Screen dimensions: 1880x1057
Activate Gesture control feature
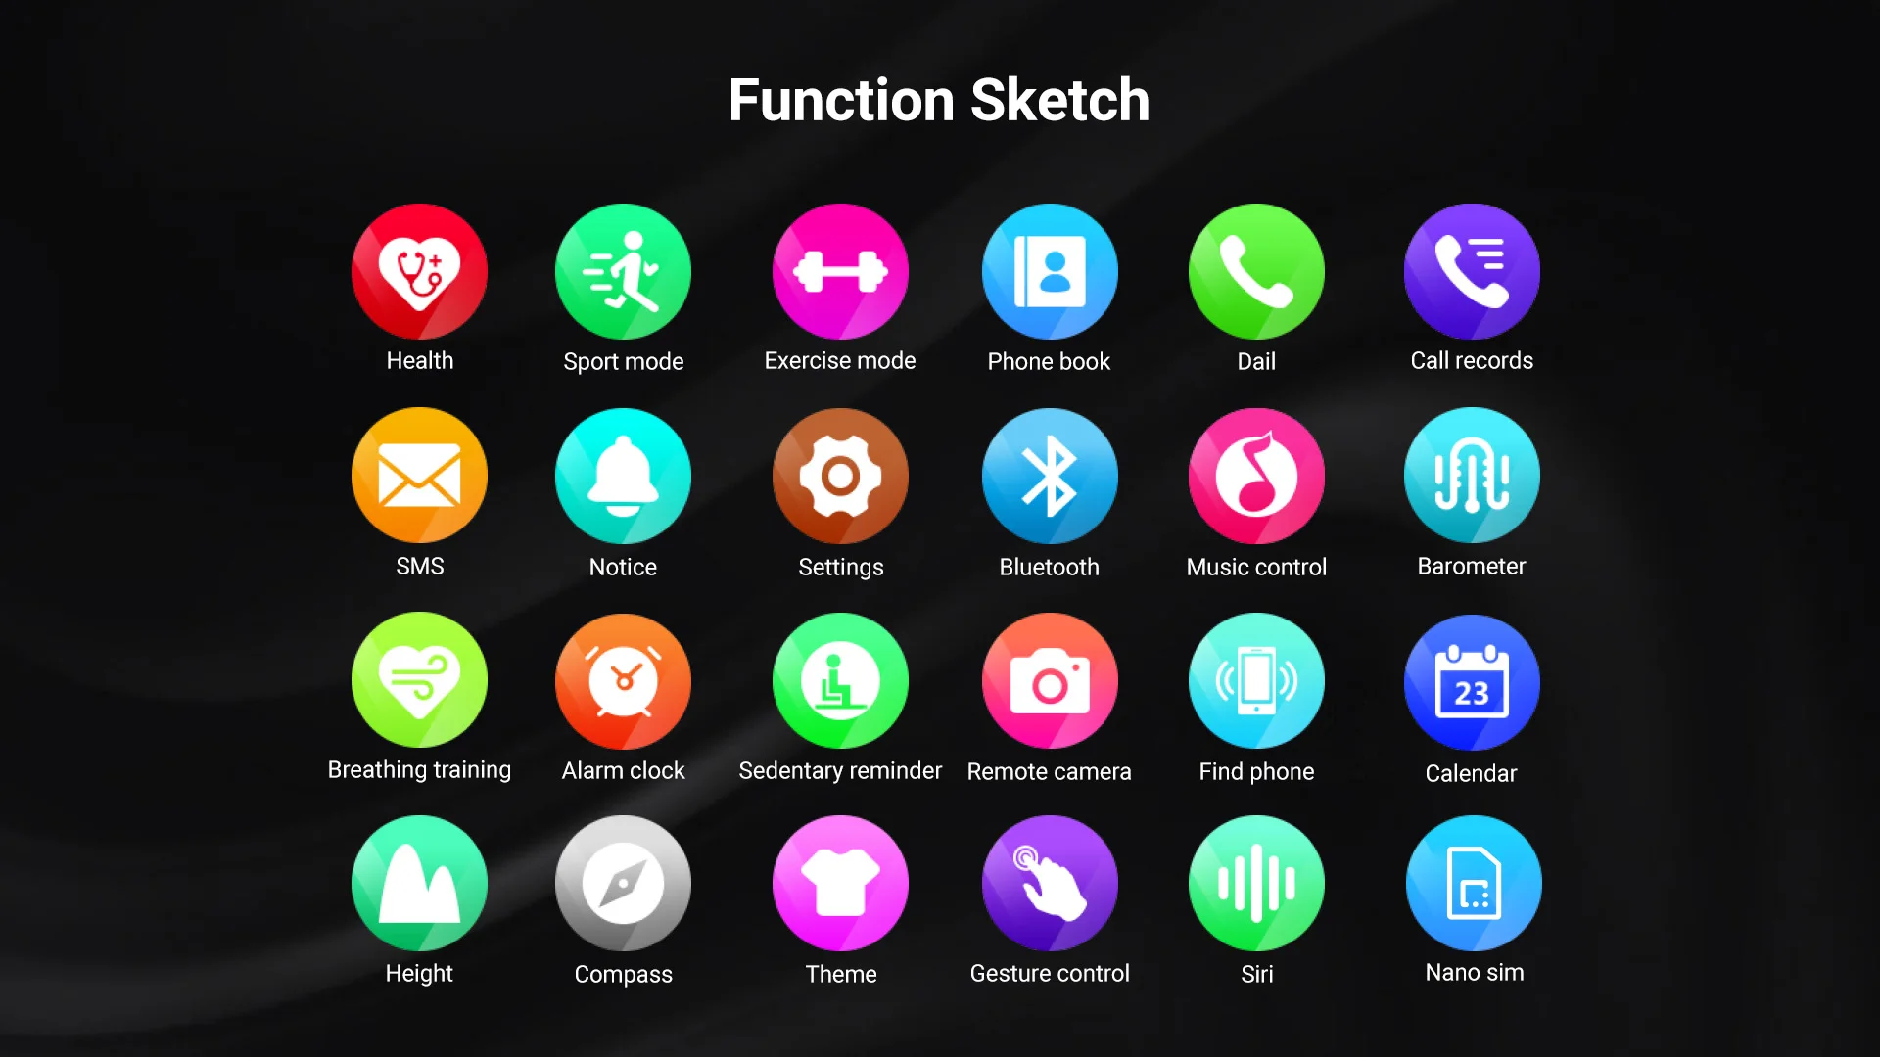point(1050,883)
